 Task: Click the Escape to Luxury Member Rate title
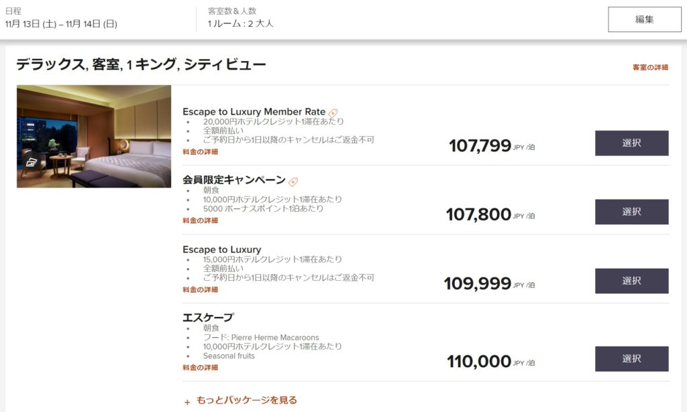click(254, 112)
